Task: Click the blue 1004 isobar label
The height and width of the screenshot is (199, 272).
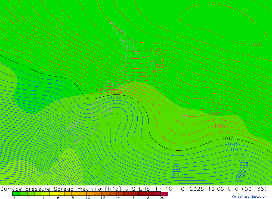Action: click(238, 181)
